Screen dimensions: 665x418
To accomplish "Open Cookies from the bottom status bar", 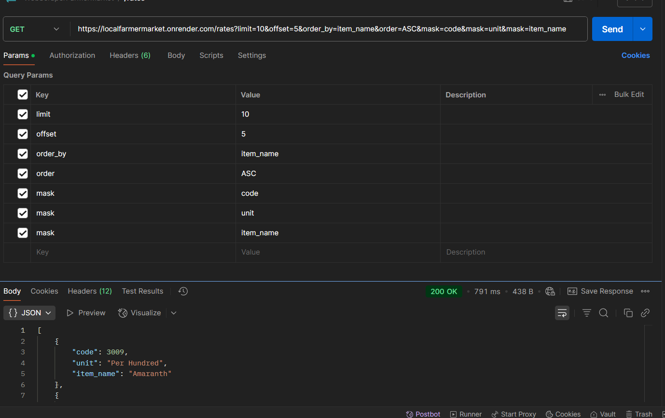I will [x=563, y=414].
